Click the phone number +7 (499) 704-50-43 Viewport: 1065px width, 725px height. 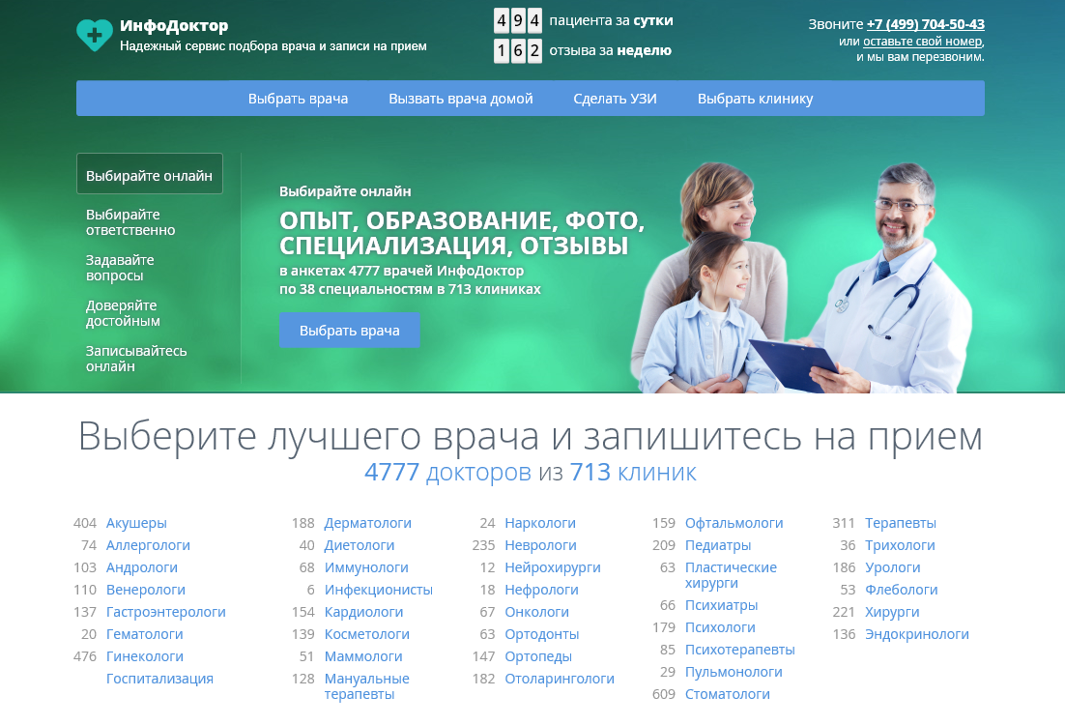925,24
